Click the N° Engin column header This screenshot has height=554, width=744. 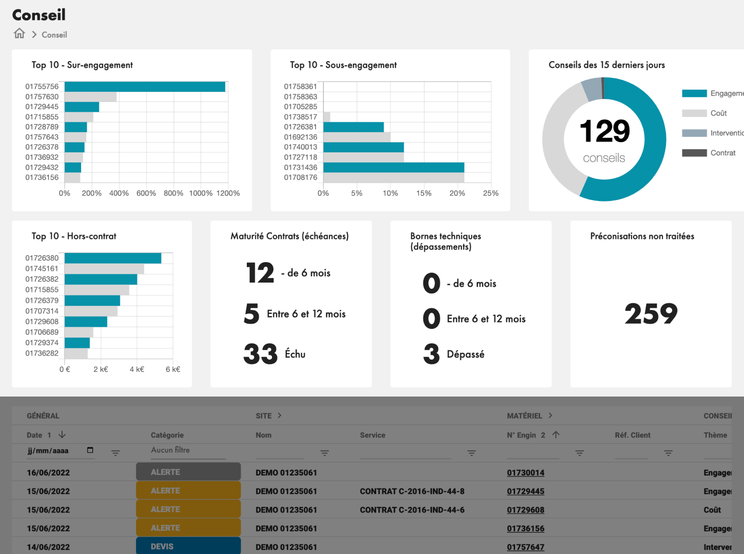coord(521,435)
